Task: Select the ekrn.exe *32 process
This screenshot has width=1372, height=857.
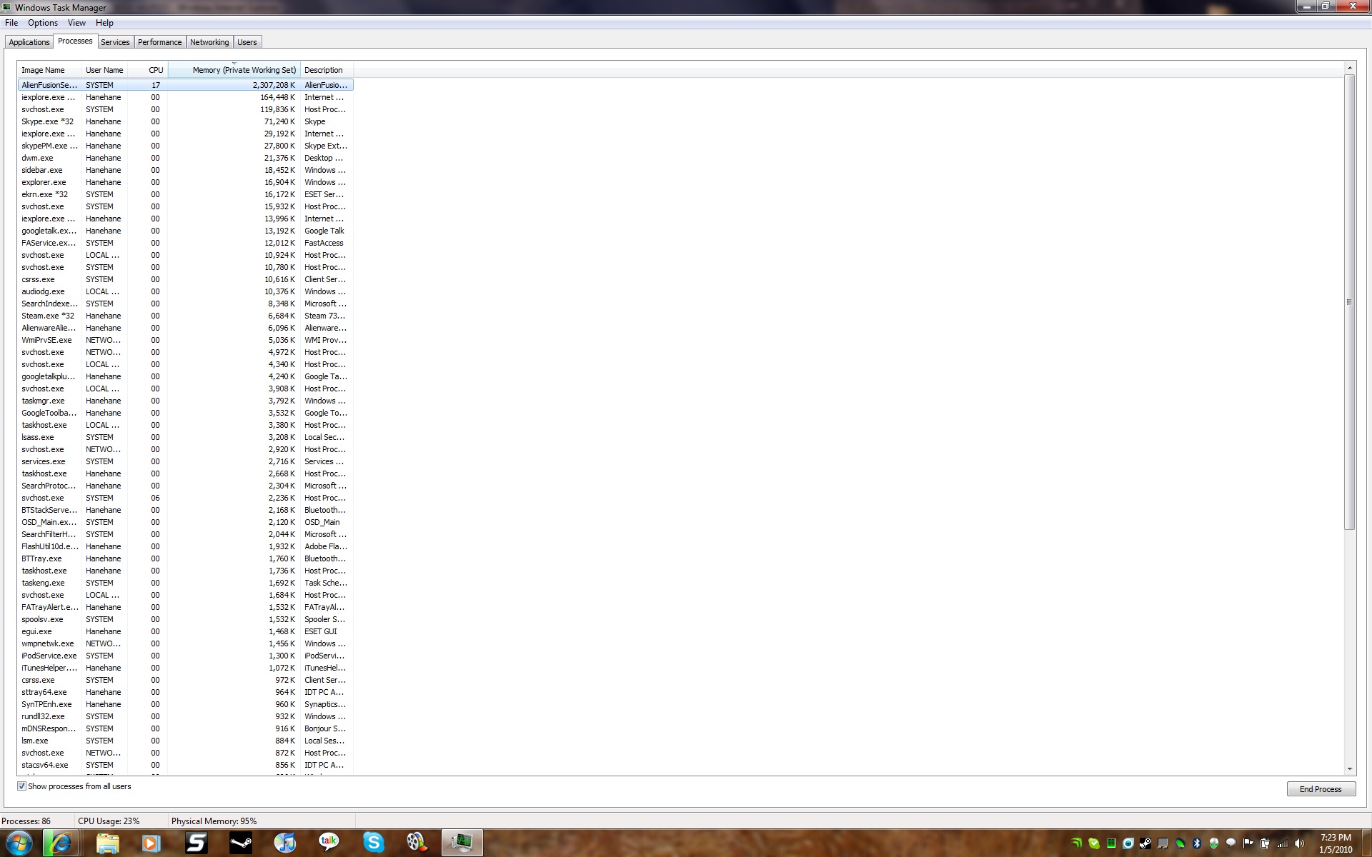Action: tap(185, 194)
